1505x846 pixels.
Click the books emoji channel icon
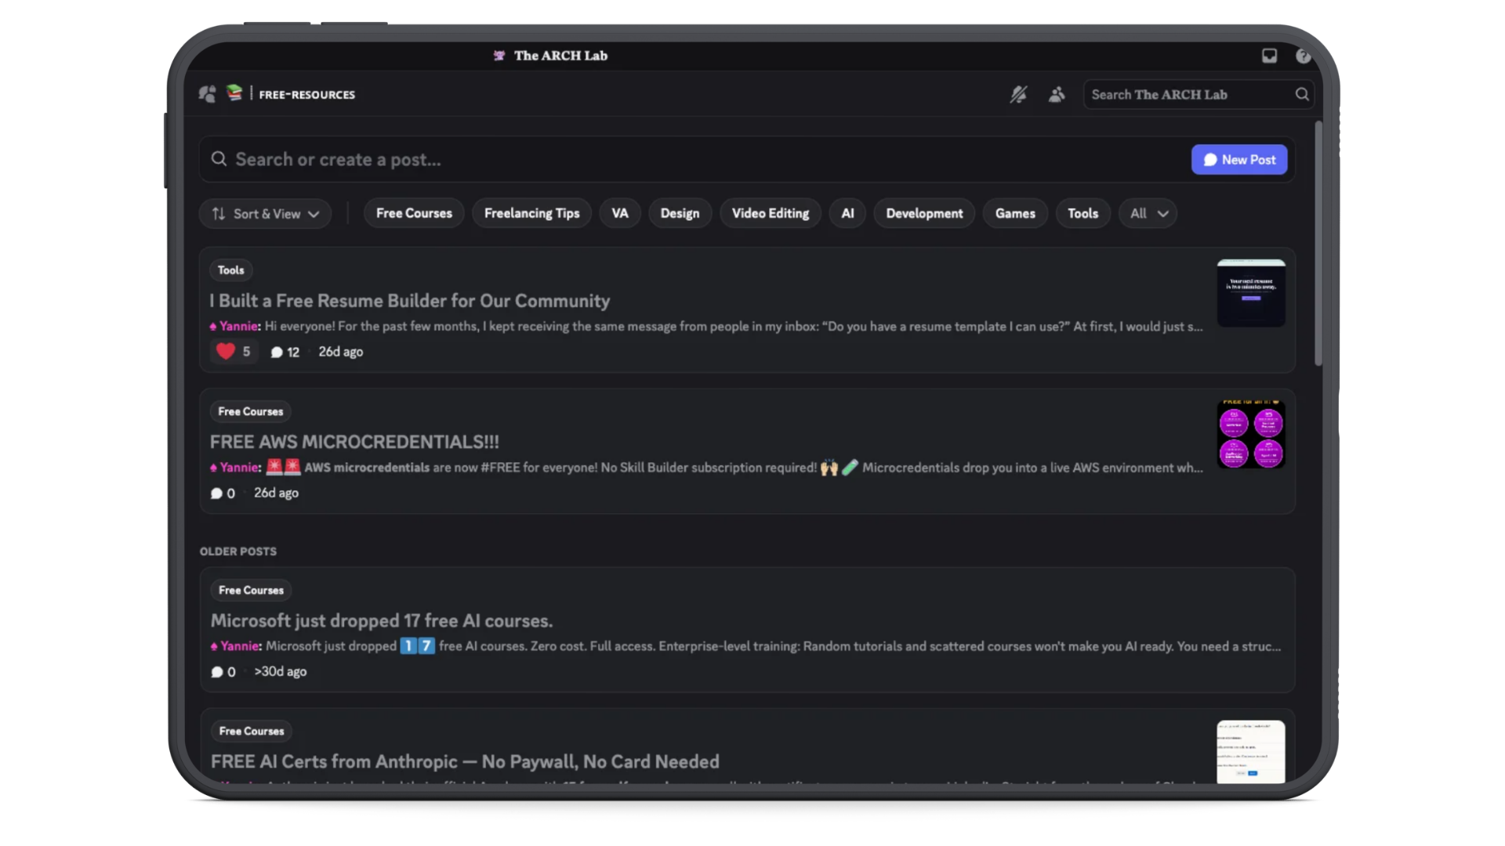(234, 92)
